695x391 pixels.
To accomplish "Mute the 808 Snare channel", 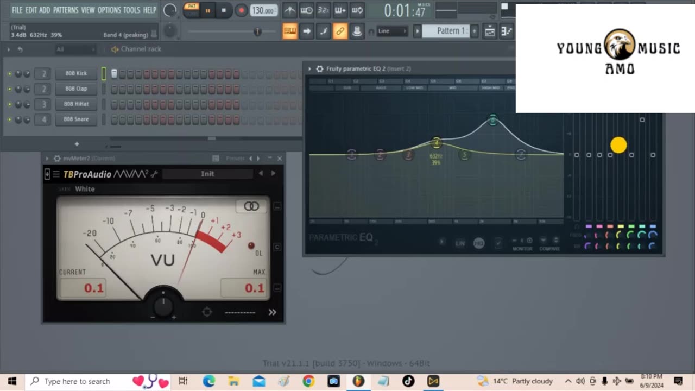I will point(9,119).
